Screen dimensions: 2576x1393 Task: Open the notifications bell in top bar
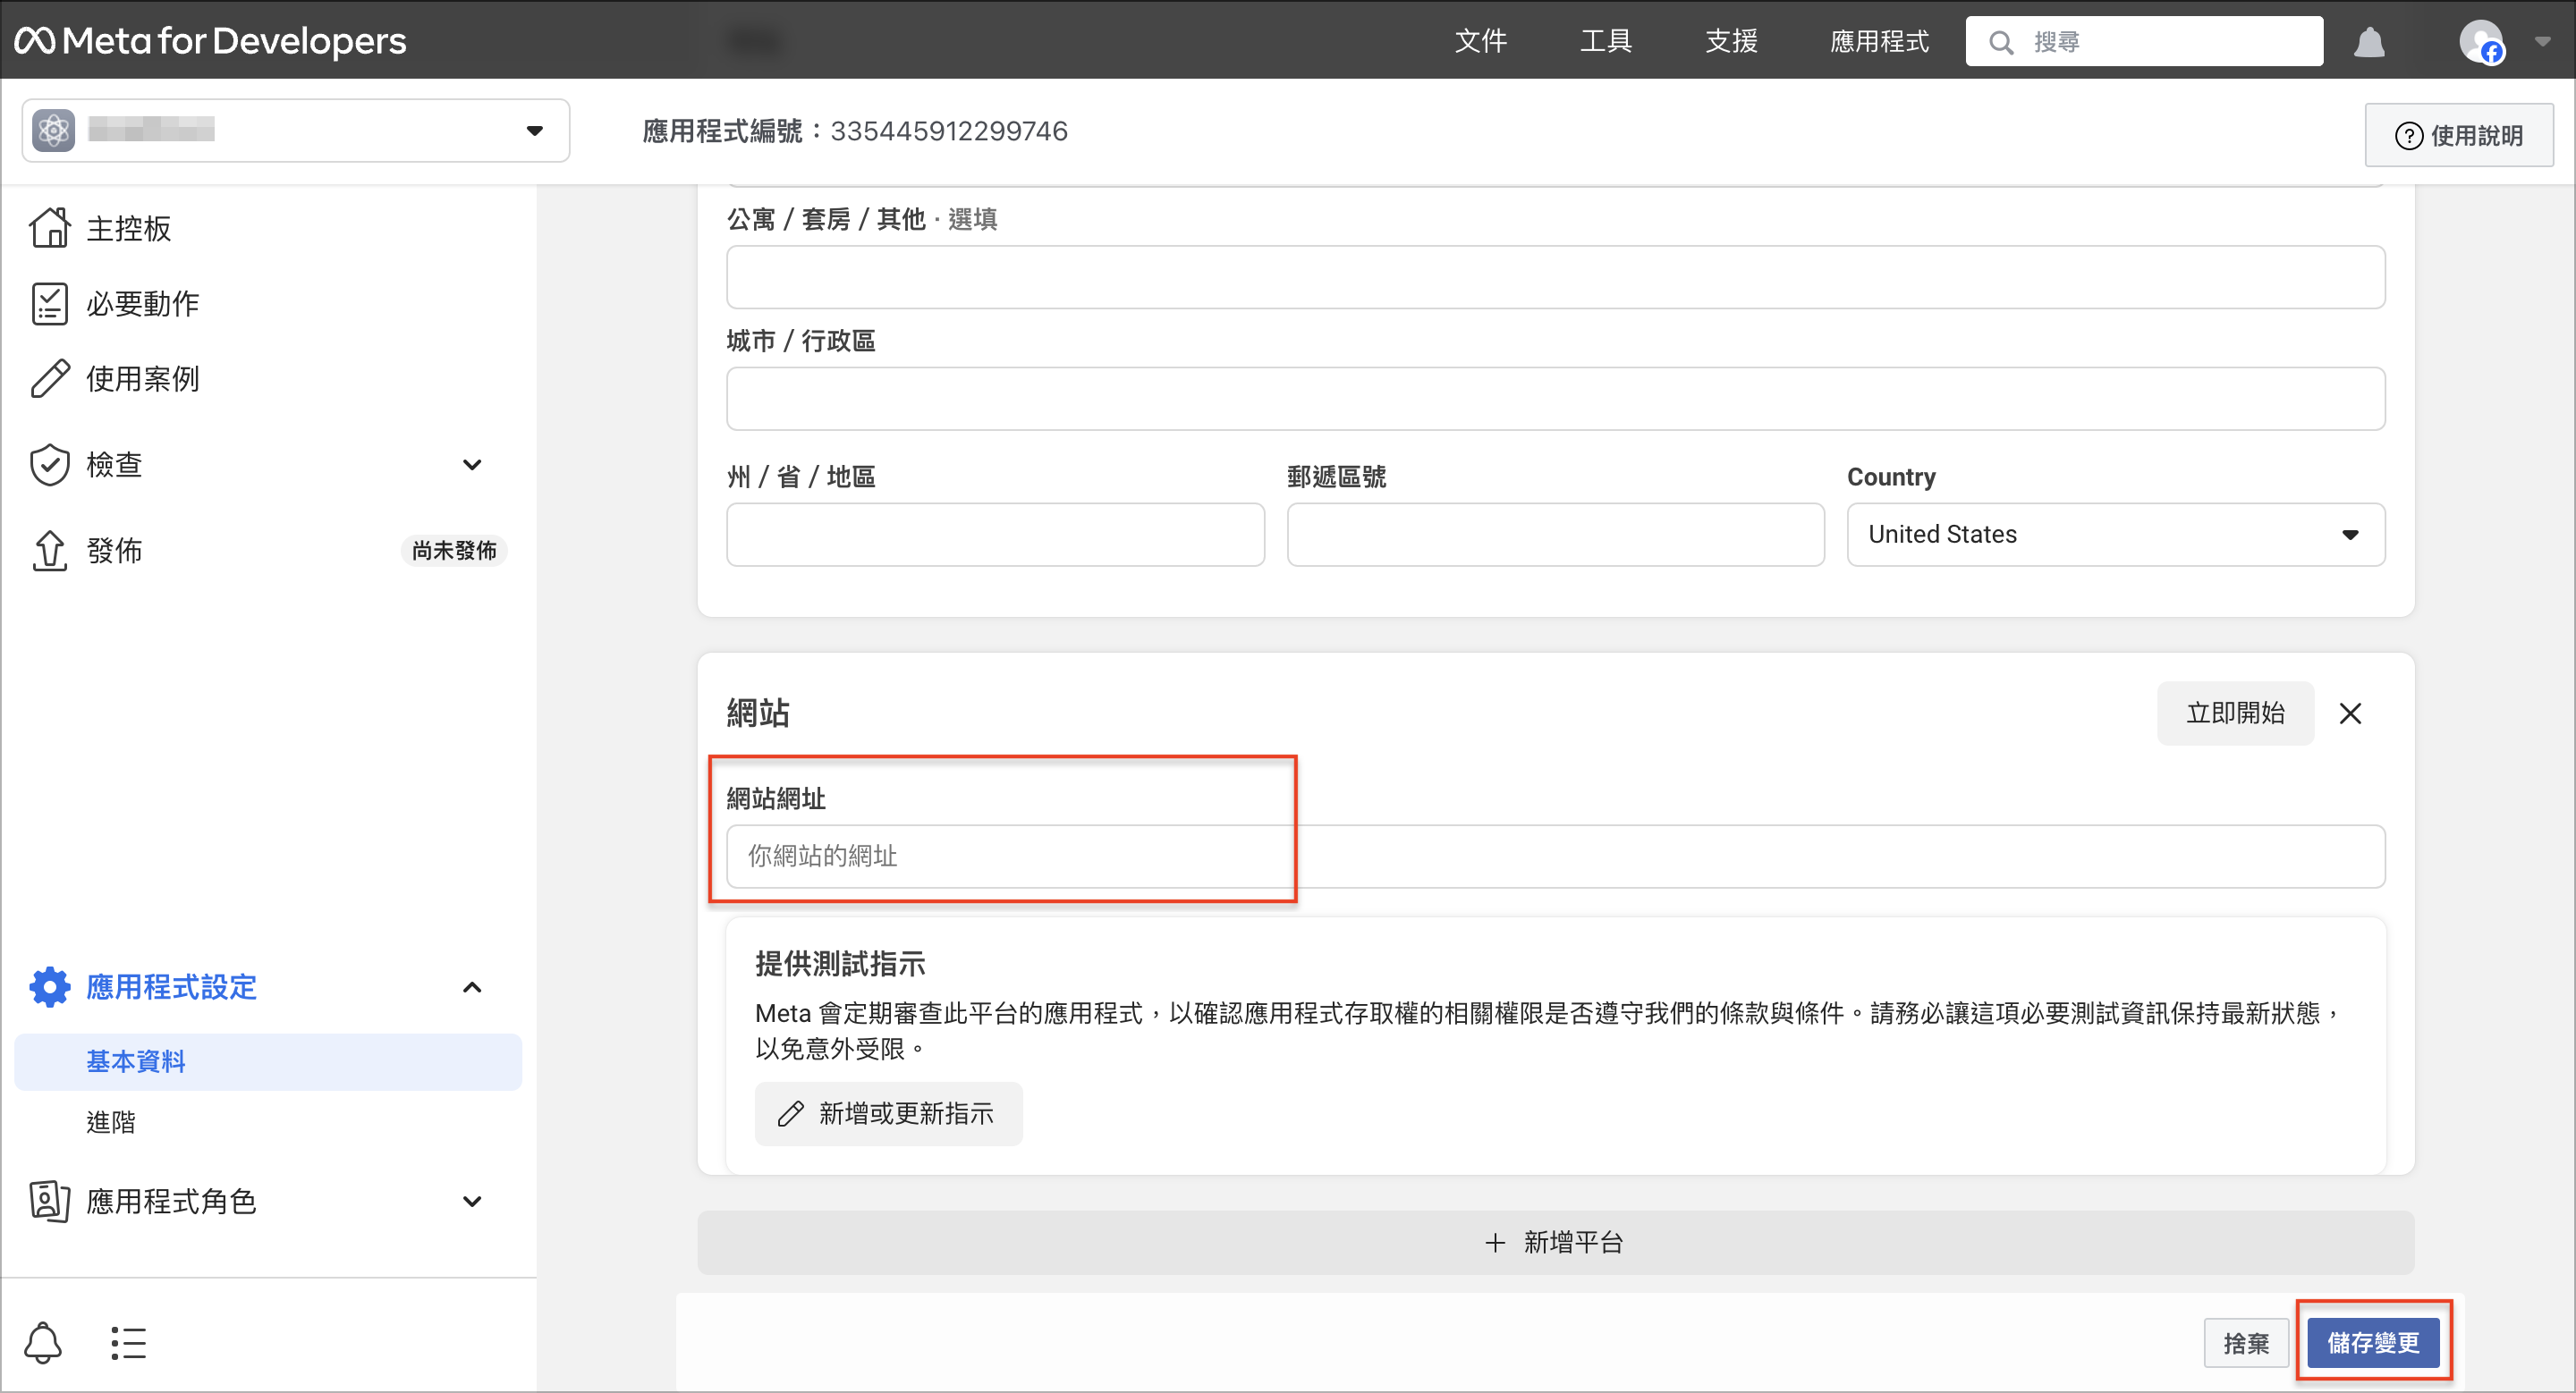click(x=2369, y=42)
